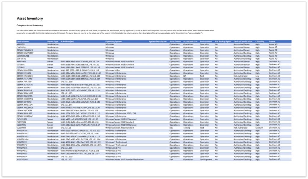Select the Device Type column header
This screenshot has width=308, height=179.
53,42
